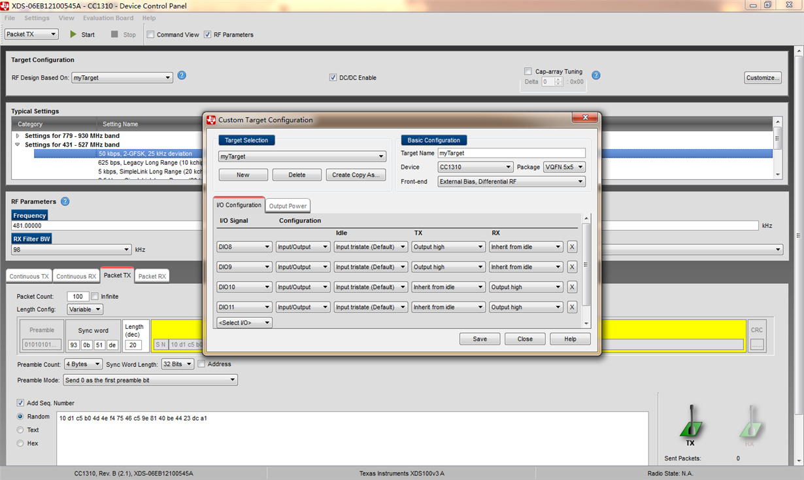The width and height of the screenshot is (804, 480).
Task: Open the Package VQFN 5x5 dropdown
Action: (564, 167)
